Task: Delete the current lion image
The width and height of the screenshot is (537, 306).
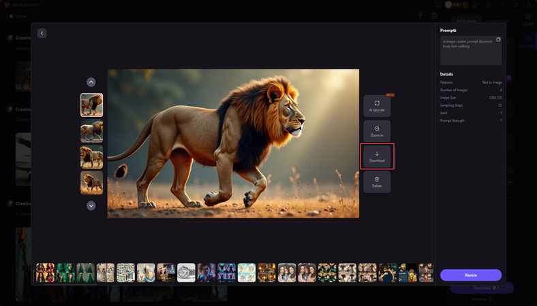Action: click(377, 182)
